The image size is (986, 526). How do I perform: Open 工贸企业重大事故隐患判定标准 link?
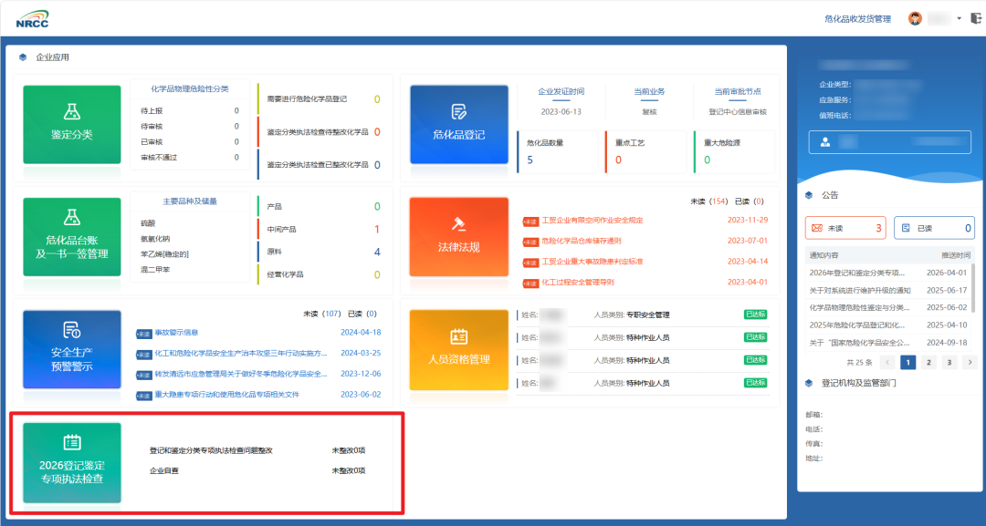pos(593,262)
